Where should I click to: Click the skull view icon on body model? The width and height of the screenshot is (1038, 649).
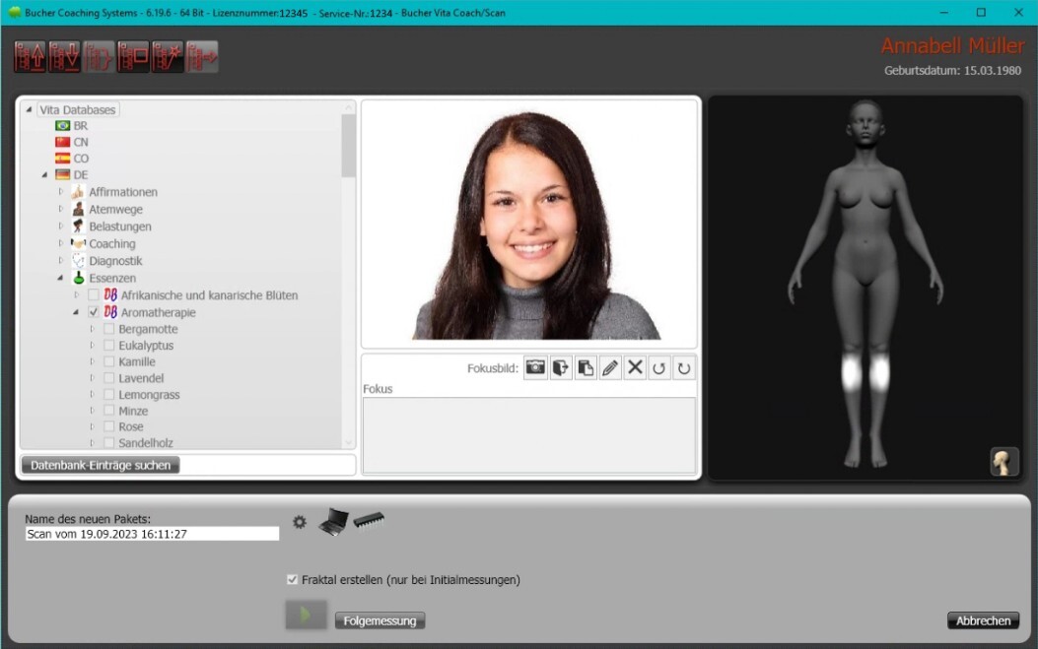click(x=1004, y=462)
